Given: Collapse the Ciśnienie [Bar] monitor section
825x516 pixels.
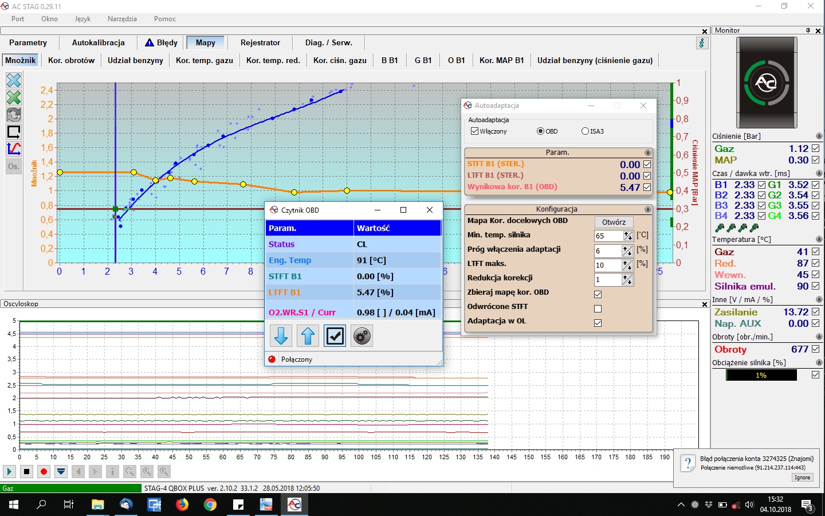Looking at the screenshot, I should coord(819,136).
